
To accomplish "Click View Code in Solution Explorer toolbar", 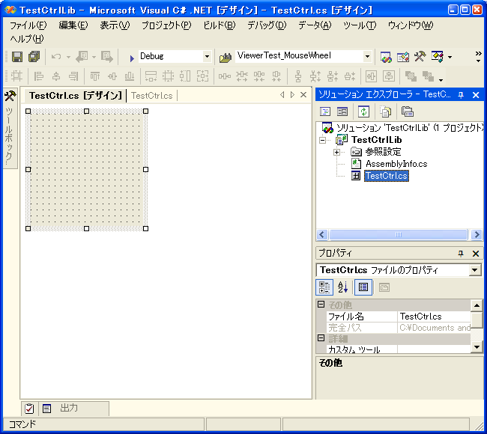I will click(x=325, y=111).
